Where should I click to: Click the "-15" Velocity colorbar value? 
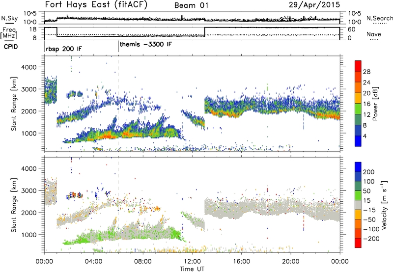coord(369,210)
